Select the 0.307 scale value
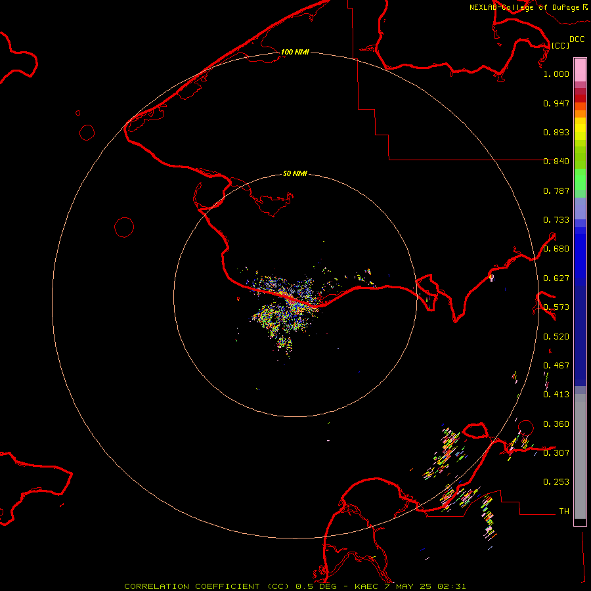The width and height of the screenshot is (591, 591). pyautogui.click(x=556, y=452)
